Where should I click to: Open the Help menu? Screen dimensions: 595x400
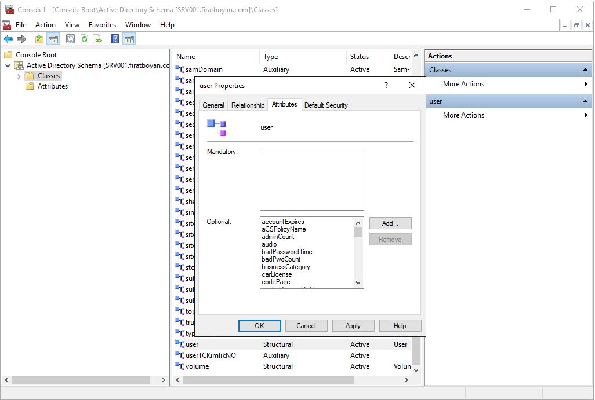tap(167, 25)
